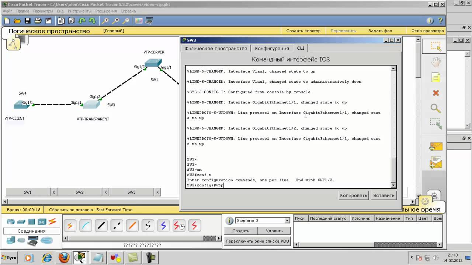The width and height of the screenshot is (472, 265).
Task: Choose the automatic connection lightning cable
Action: pyautogui.click(x=70, y=226)
